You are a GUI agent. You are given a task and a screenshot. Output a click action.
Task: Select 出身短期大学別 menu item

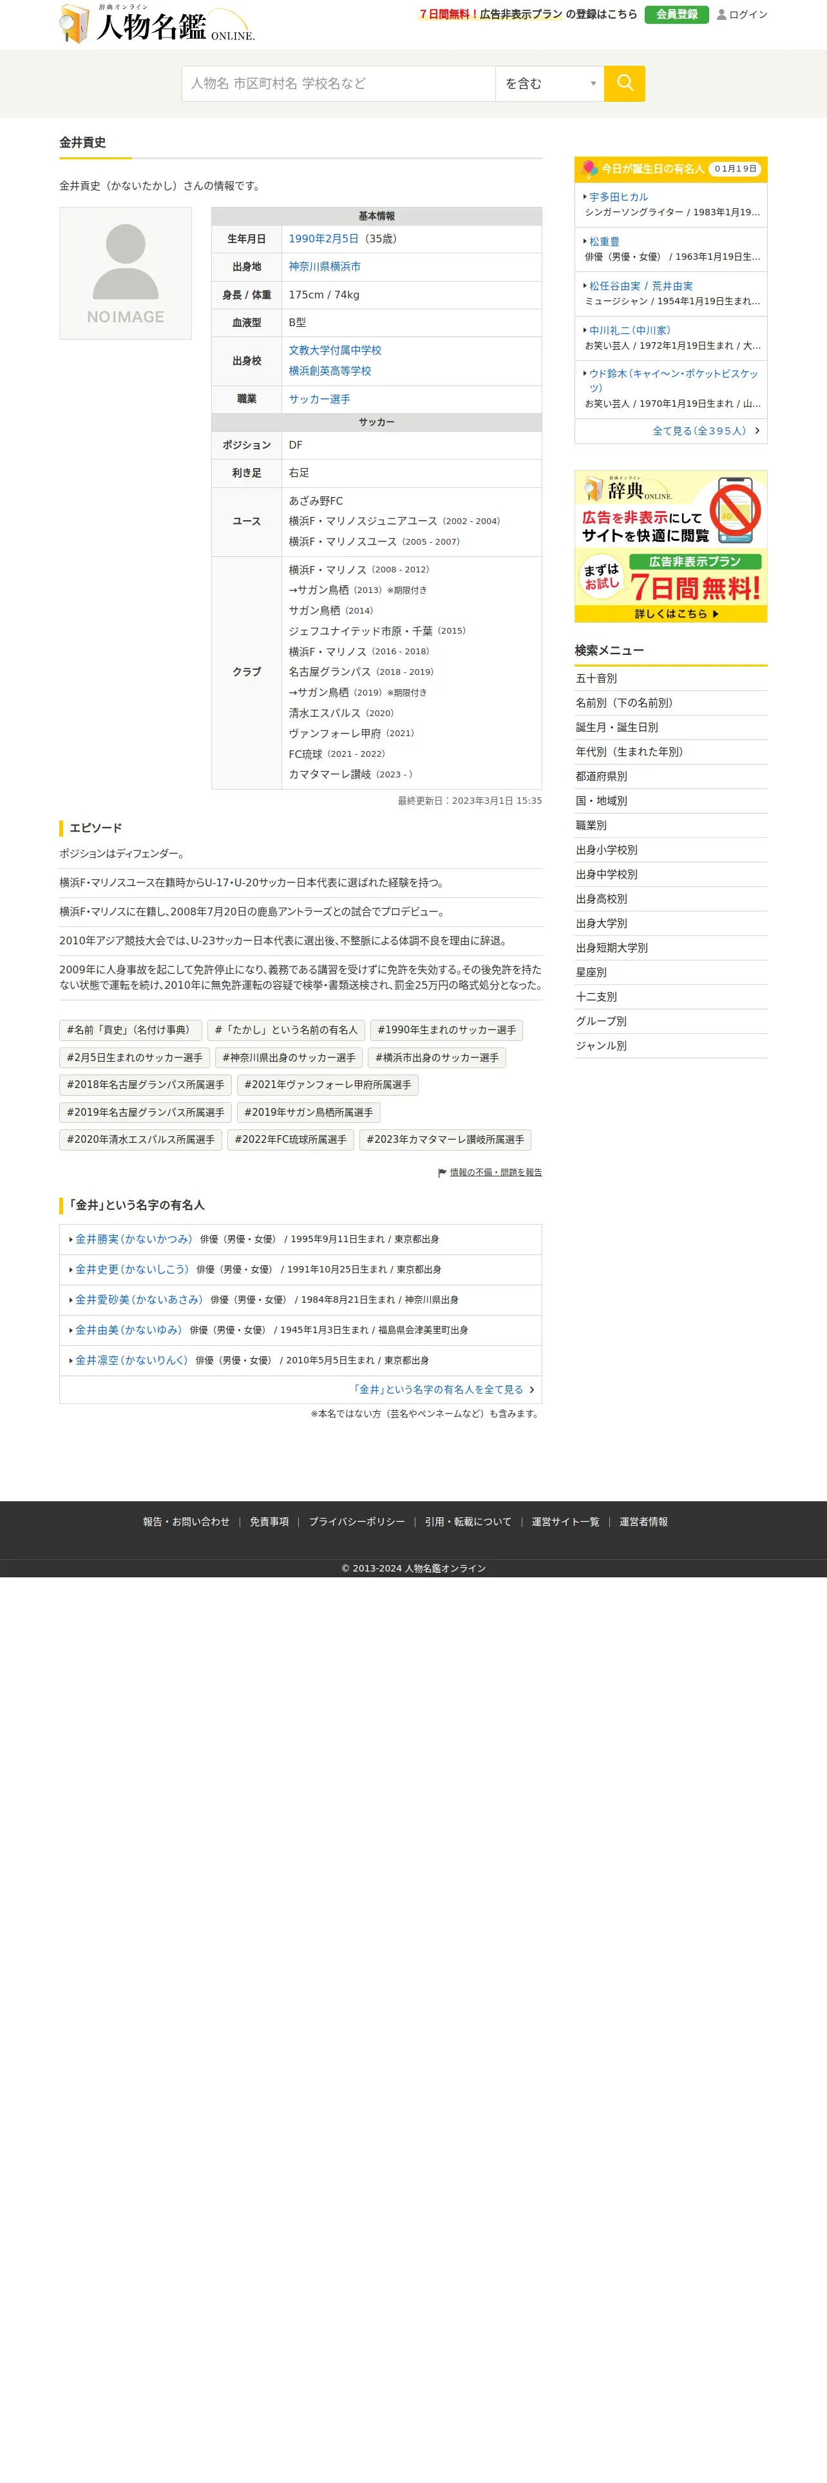671,948
